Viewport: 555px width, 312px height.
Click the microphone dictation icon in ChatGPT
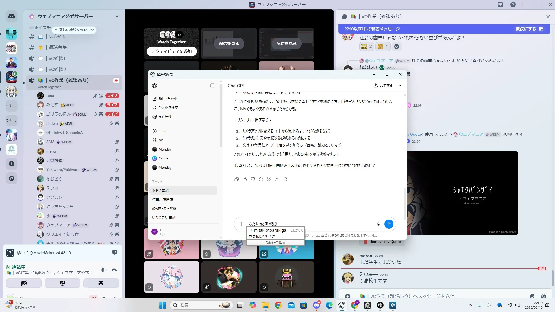click(378, 224)
